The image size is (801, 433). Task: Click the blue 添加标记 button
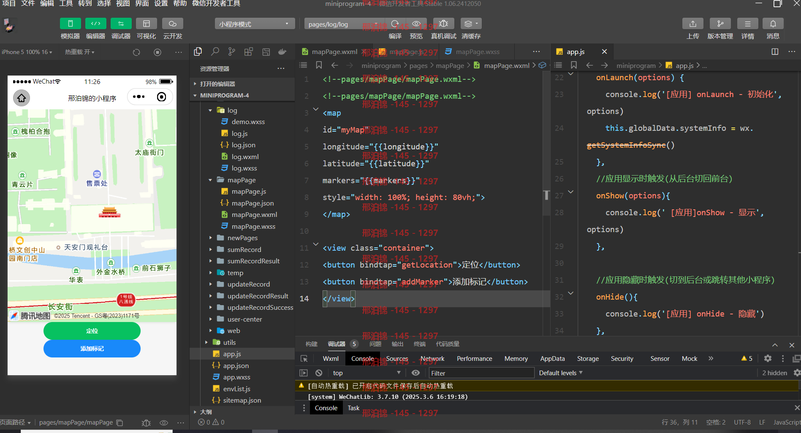coord(92,349)
